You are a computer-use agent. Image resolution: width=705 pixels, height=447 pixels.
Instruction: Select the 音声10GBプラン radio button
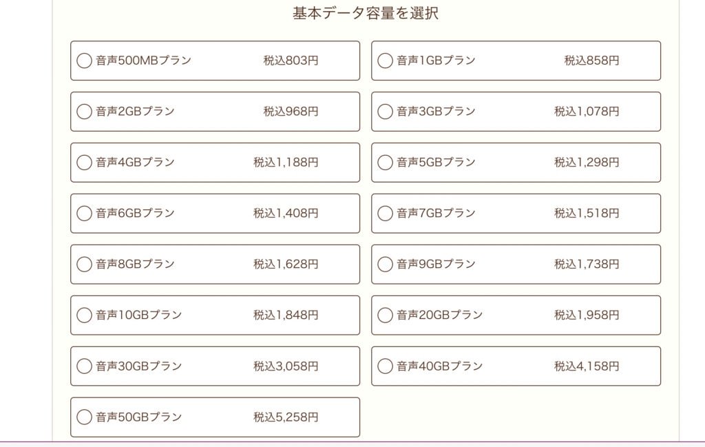click(x=84, y=315)
